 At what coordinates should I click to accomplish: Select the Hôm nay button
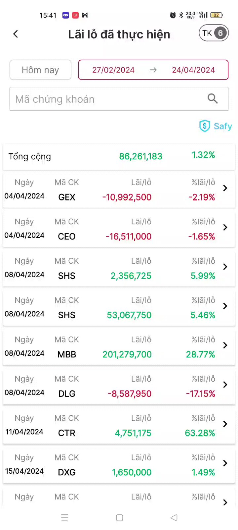pos(40,70)
